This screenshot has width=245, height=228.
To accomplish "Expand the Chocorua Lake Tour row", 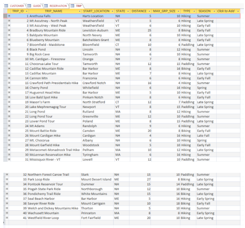I will [9, 64].
